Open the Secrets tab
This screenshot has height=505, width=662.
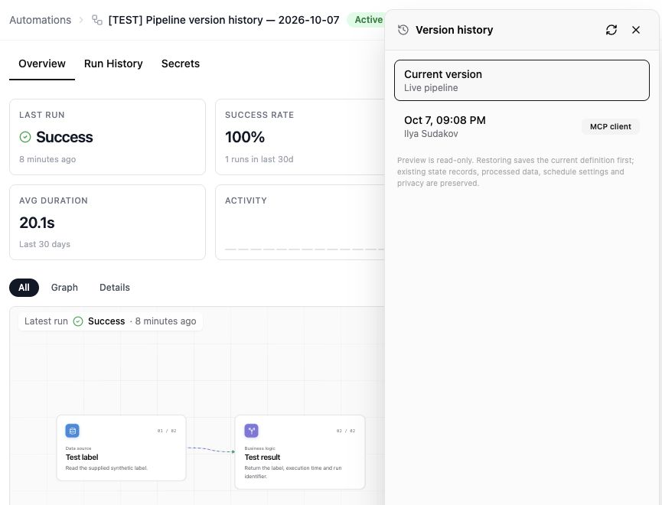[x=181, y=64]
